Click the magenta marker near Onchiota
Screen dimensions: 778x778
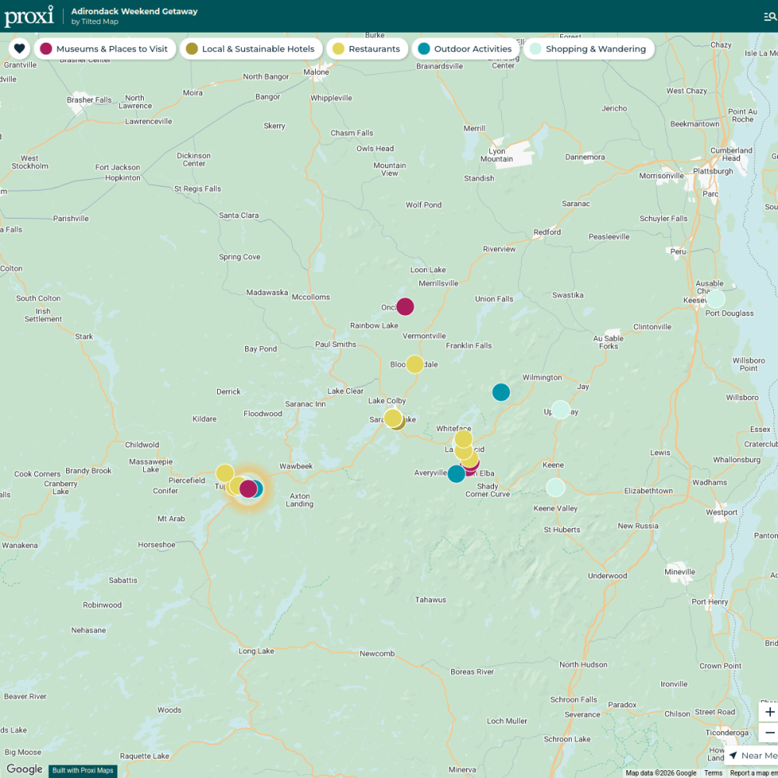pos(405,307)
